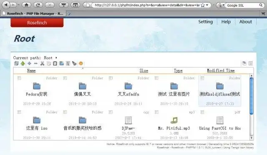
Task: Open the 音乐凯撒奖扶哈的感 folder icon
Action: (x=83, y=120)
